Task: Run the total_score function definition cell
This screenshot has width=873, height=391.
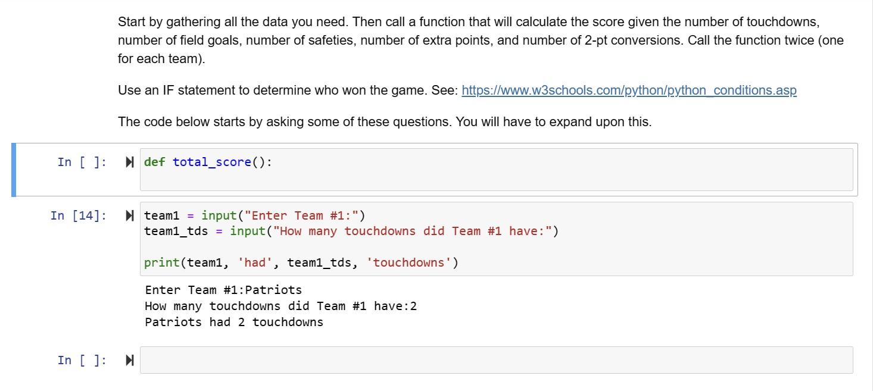Action: coord(129,161)
